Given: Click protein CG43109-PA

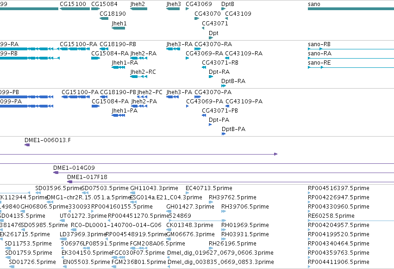Looking at the screenshot, I should click(244, 102).
